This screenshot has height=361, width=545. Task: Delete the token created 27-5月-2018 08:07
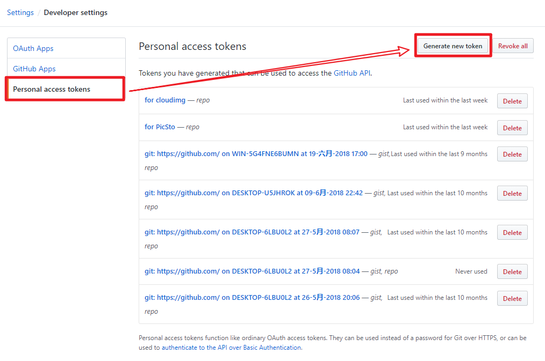click(x=512, y=232)
